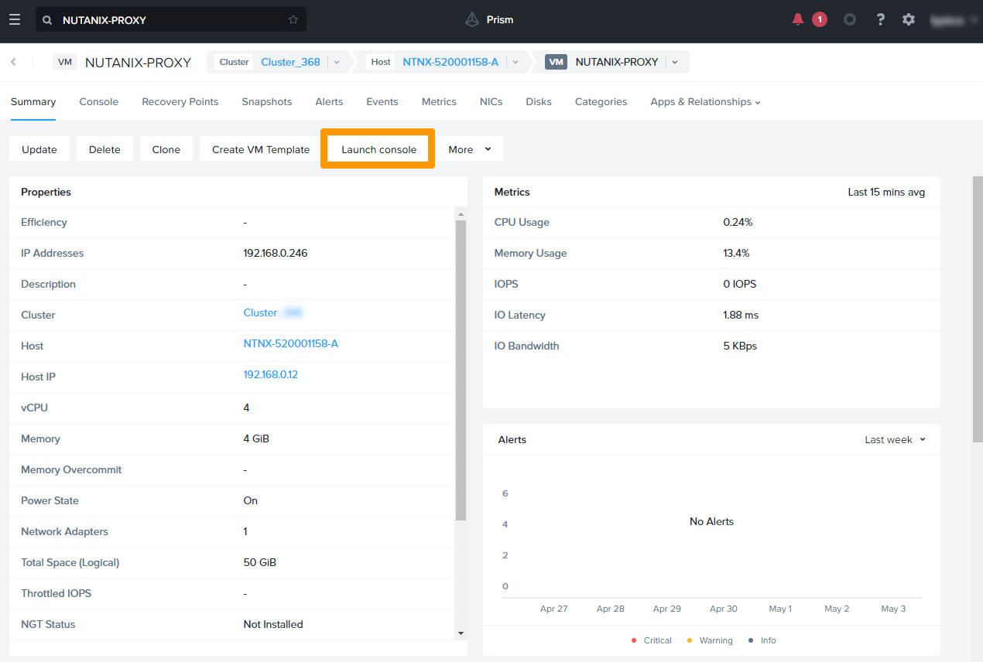
Task: Star the NUTANIX-PROXY search as favorite
Action: point(293,19)
